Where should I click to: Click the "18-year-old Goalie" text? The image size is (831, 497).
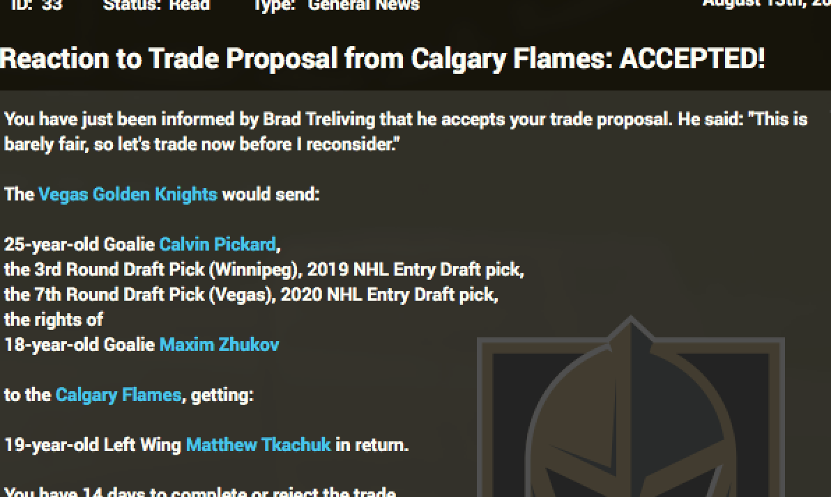pos(80,345)
